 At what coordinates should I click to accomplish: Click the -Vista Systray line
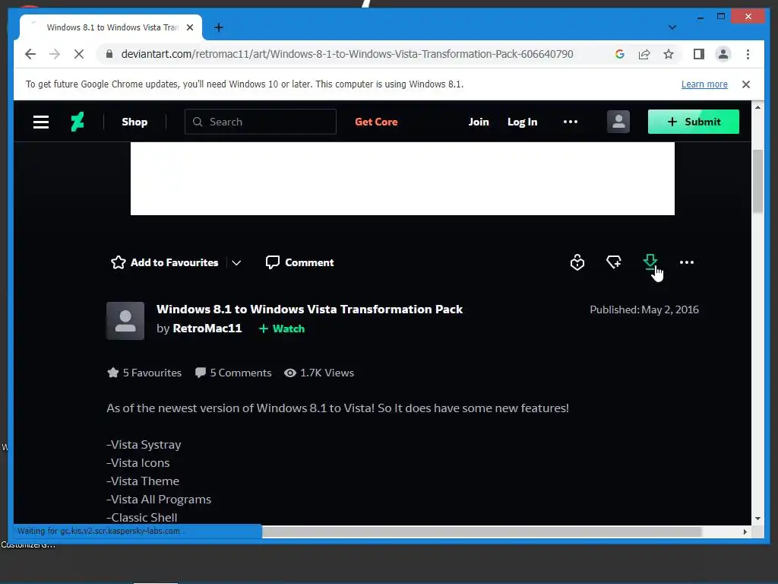click(144, 444)
